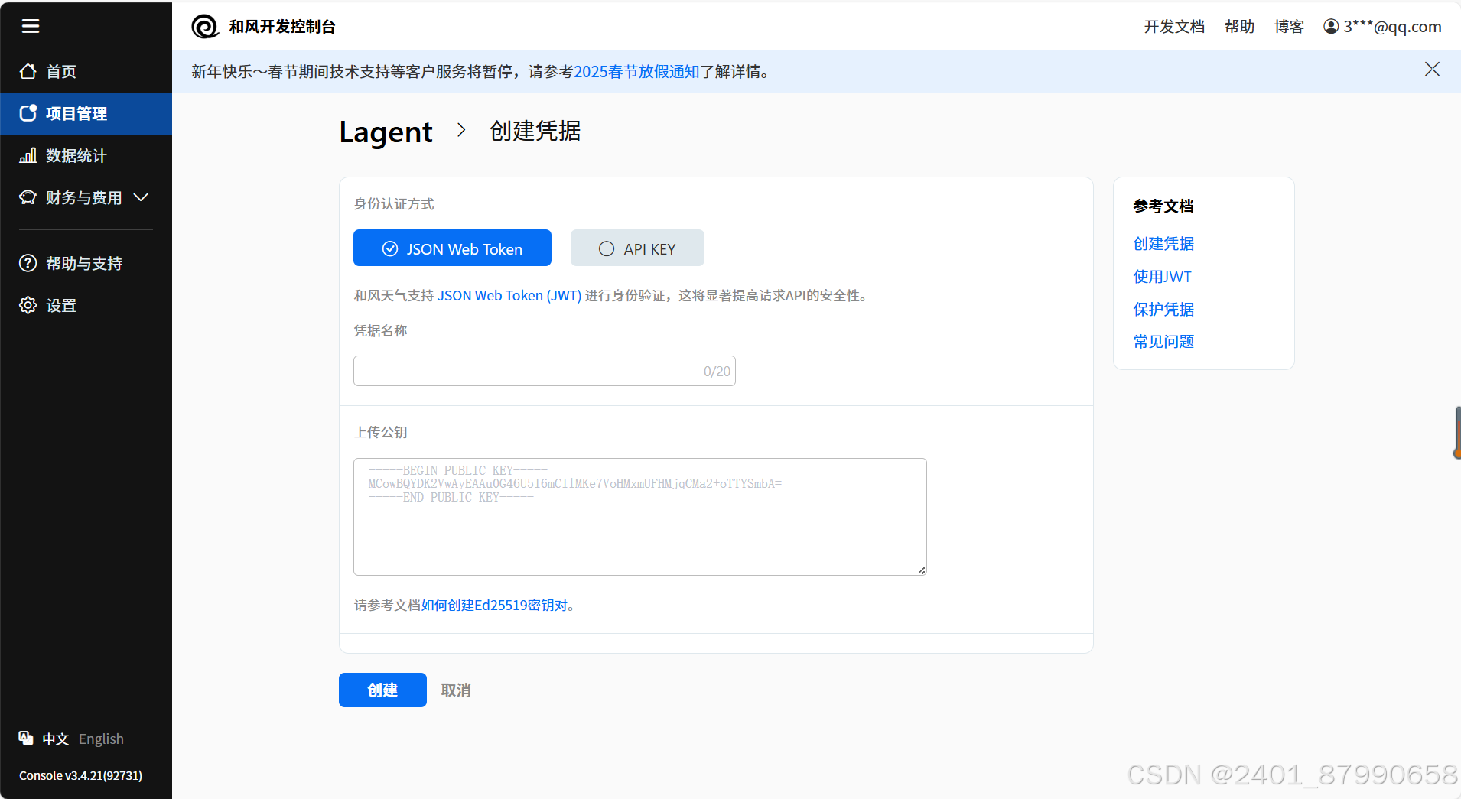
Task: Focus the 上传公钥 text area
Action: [x=639, y=517]
